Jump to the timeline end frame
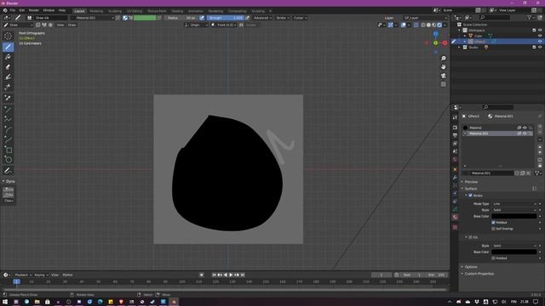The image size is (545, 306). coord(243,275)
